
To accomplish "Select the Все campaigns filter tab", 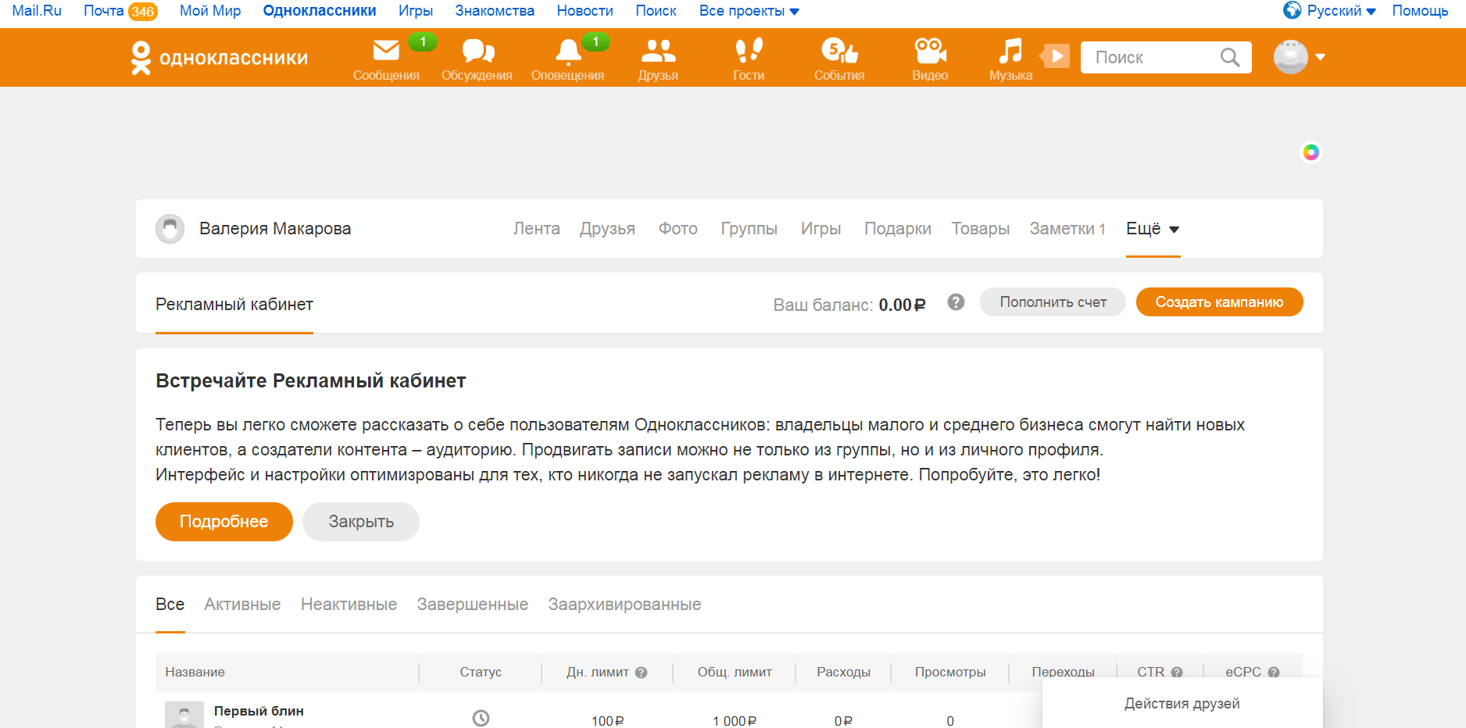I will click(x=170, y=605).
